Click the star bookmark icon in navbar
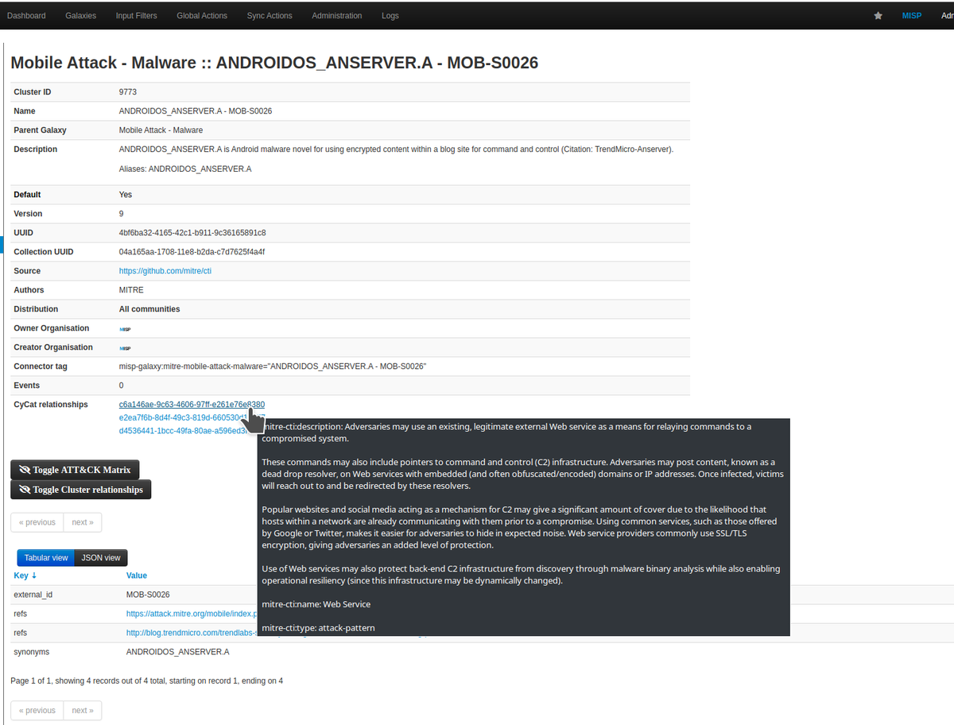Image resolution: width=954 pixels, height=725 pixels. tap(878, 15)
